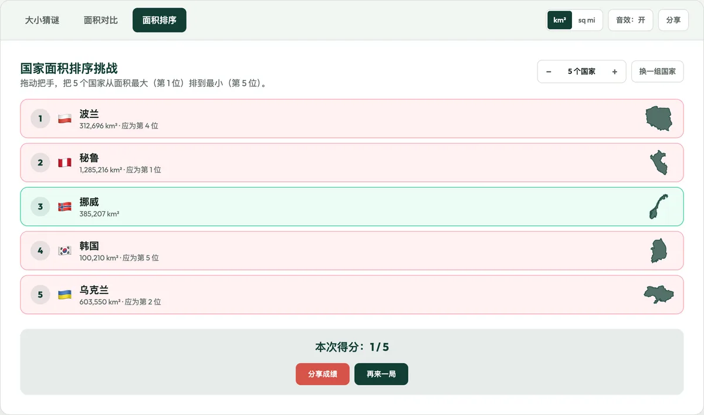Screen dimensions: 704x415
Task: Click rank badge 5 on 乌克兰 row
Action: point(40,295)
